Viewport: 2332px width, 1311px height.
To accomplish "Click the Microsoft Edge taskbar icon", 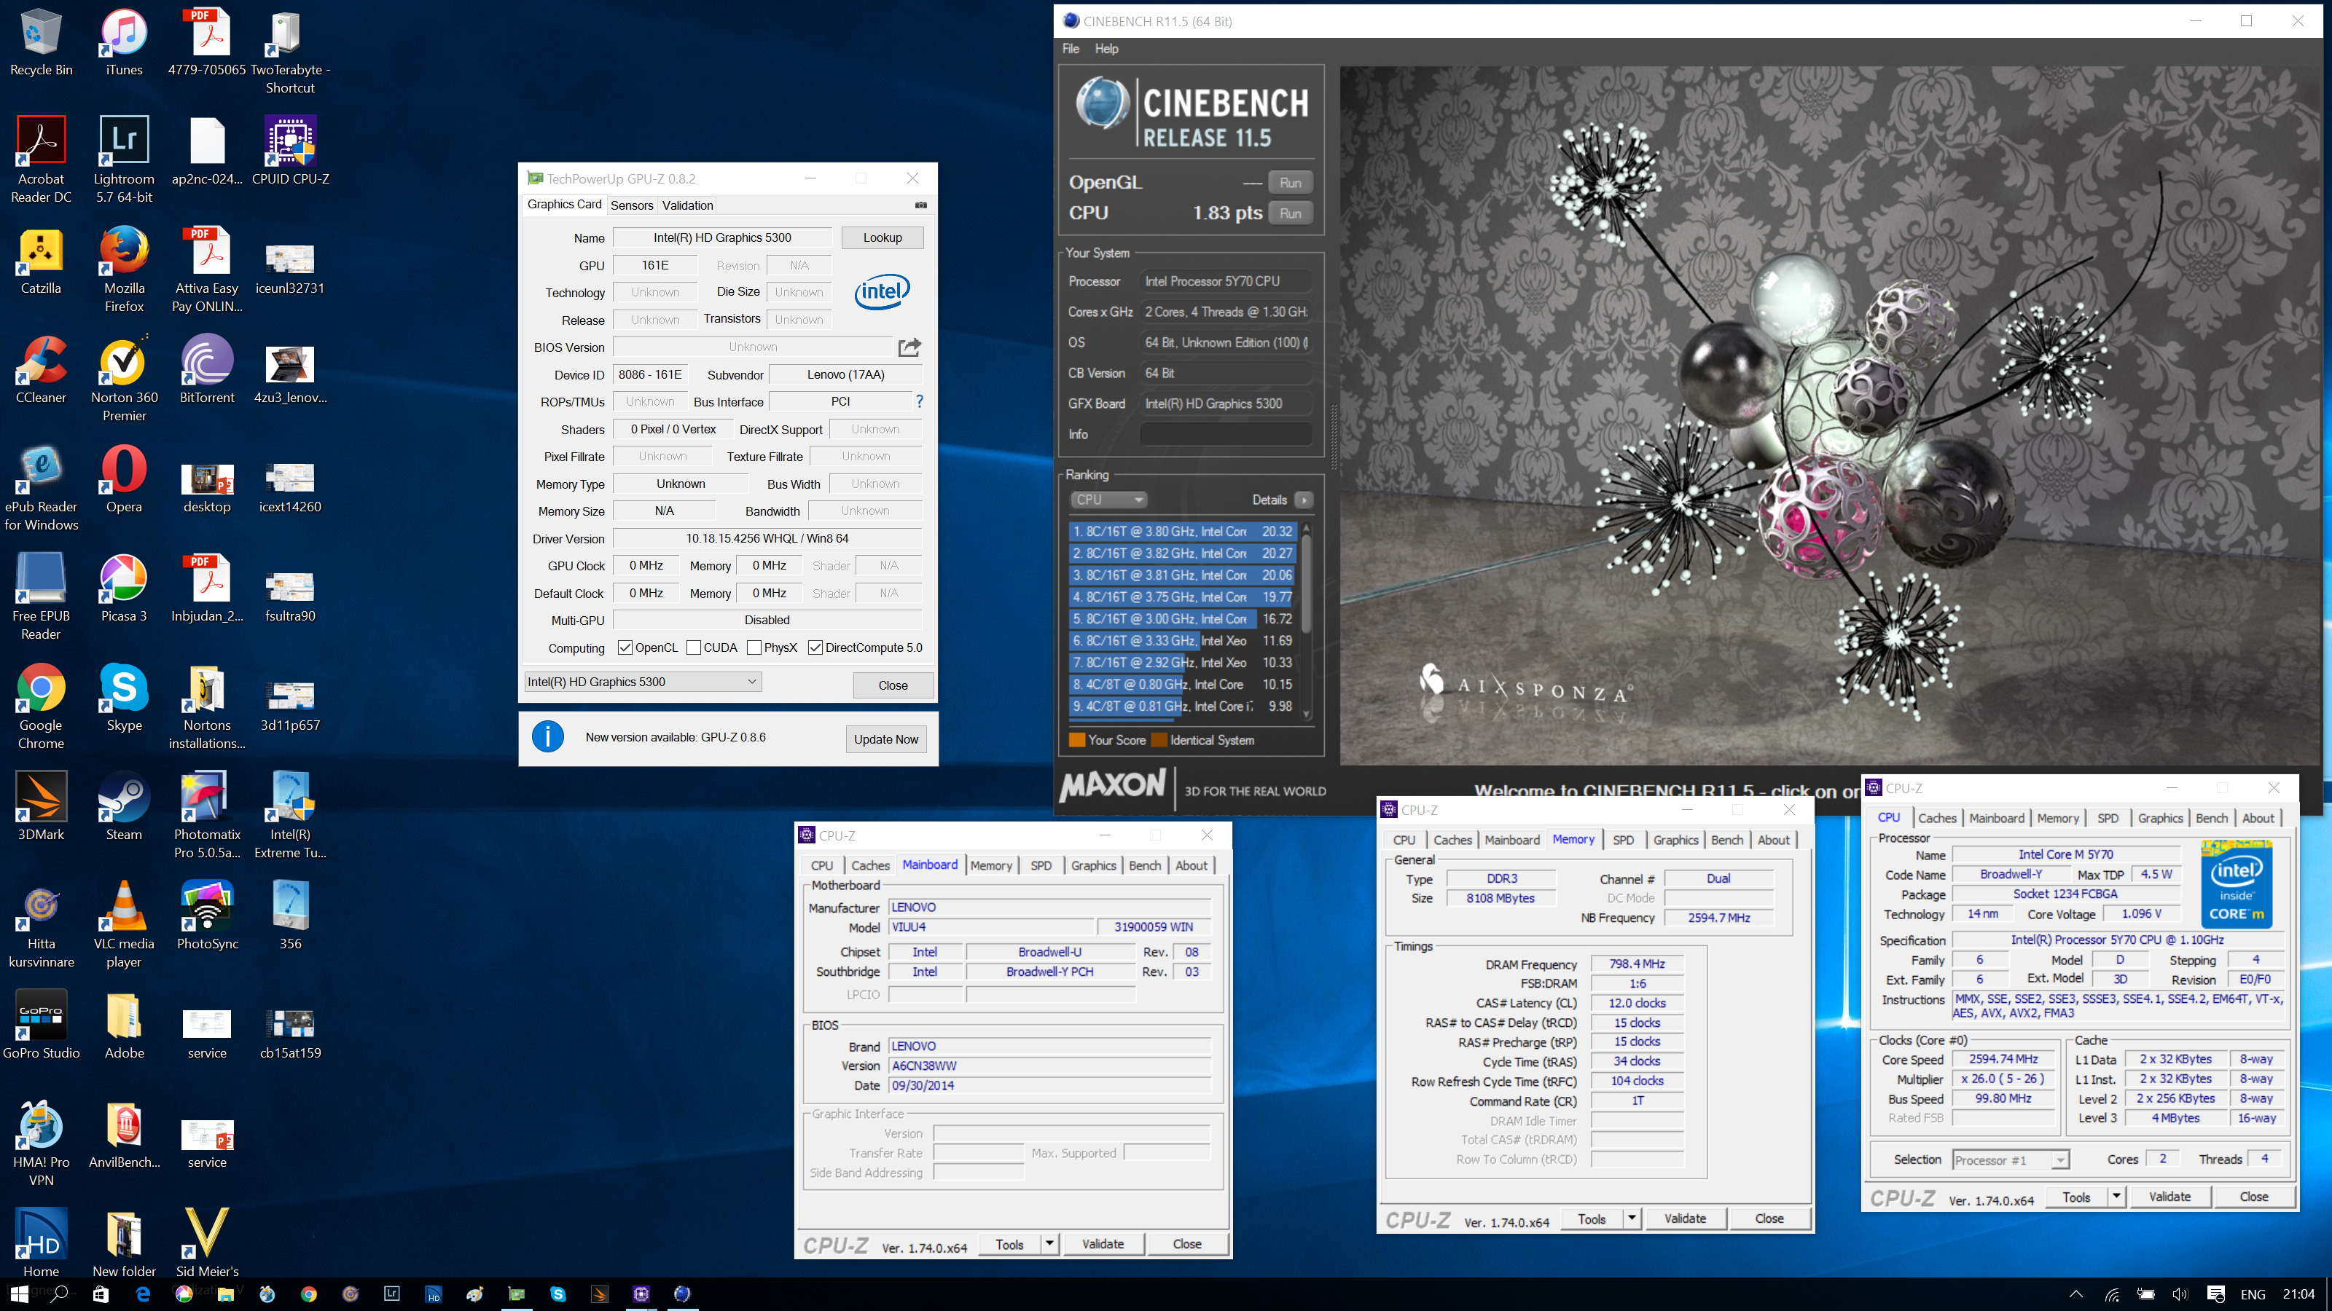I will (142, 1294).
